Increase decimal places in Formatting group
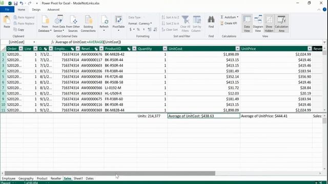Viewport: 328px width, 184px height. pyautogui.click(x=150, y=30)
